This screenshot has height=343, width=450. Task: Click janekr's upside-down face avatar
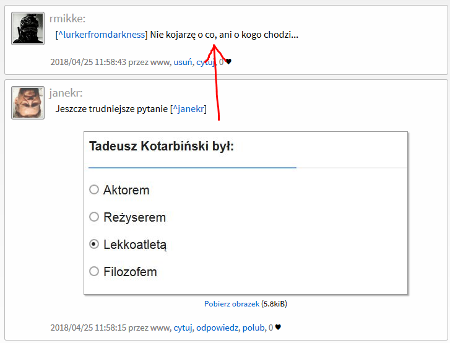[28, 103]
